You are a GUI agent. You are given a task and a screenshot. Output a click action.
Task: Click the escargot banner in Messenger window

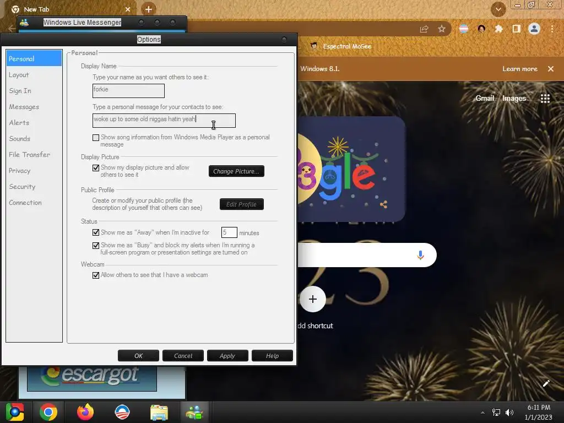tap(92, 378)
